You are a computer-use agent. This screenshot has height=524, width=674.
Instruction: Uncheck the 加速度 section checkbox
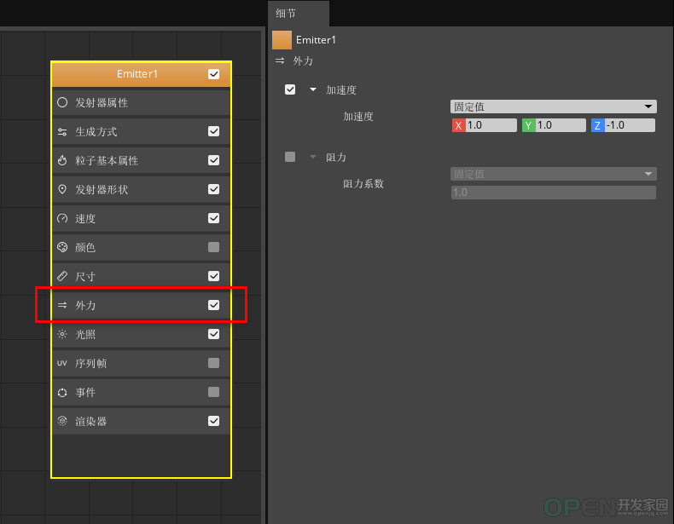(290, 89)
